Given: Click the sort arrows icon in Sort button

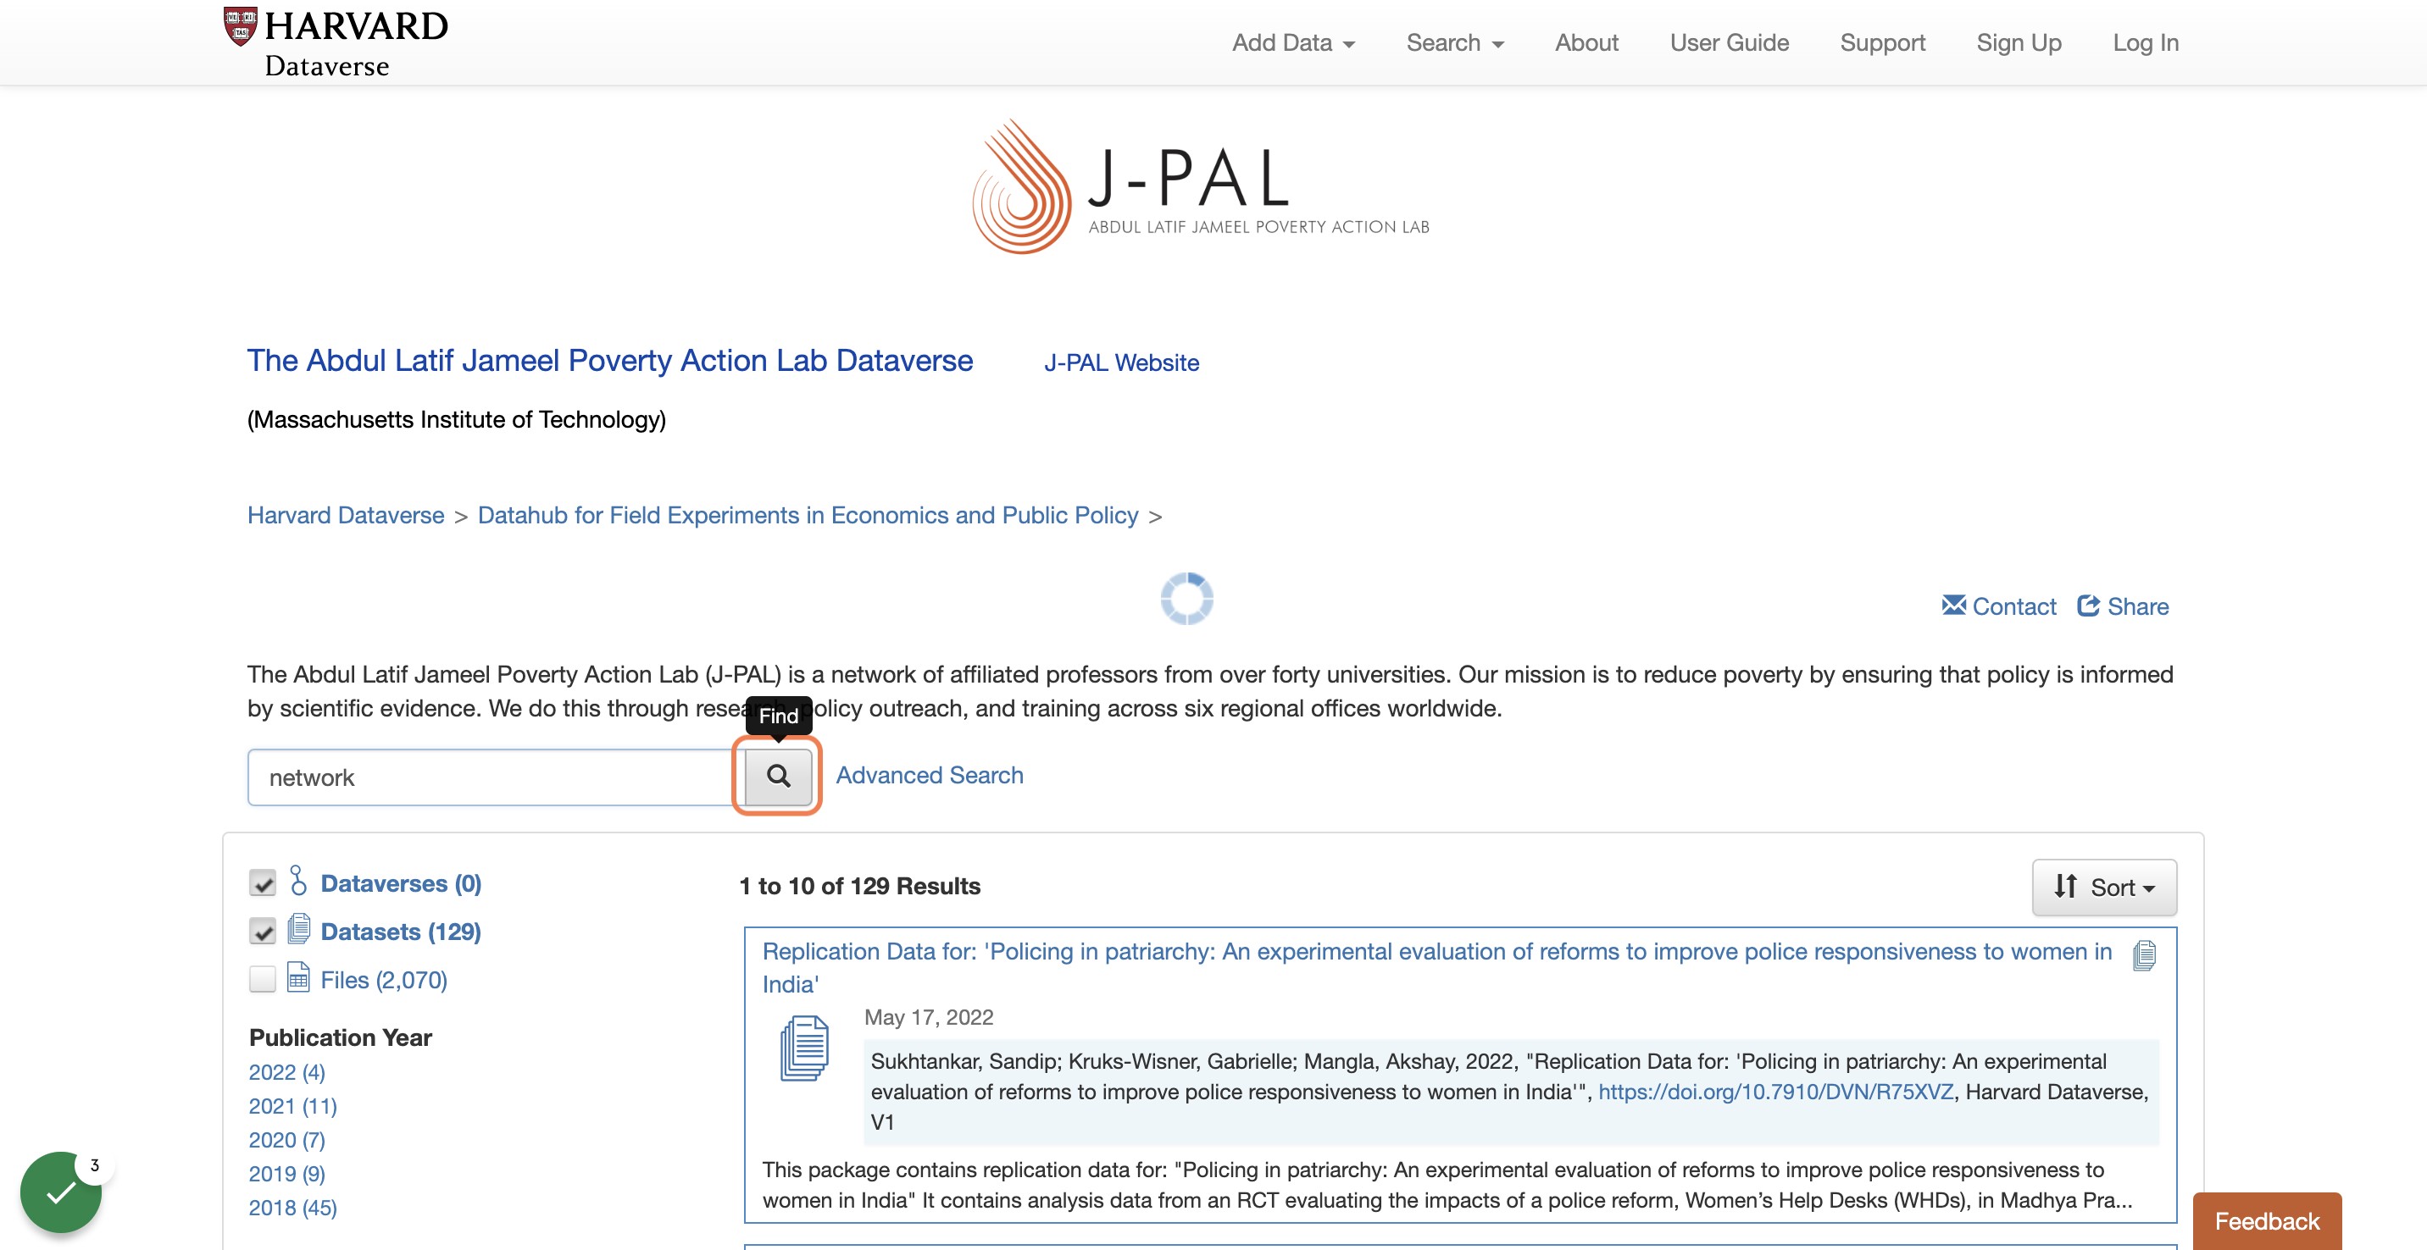Looking at the screenshot, I should point(2065,886).
